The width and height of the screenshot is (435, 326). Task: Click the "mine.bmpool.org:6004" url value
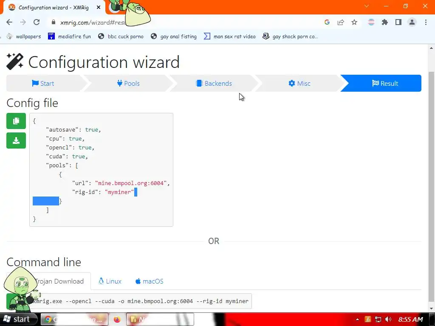(x=131, y=183)
